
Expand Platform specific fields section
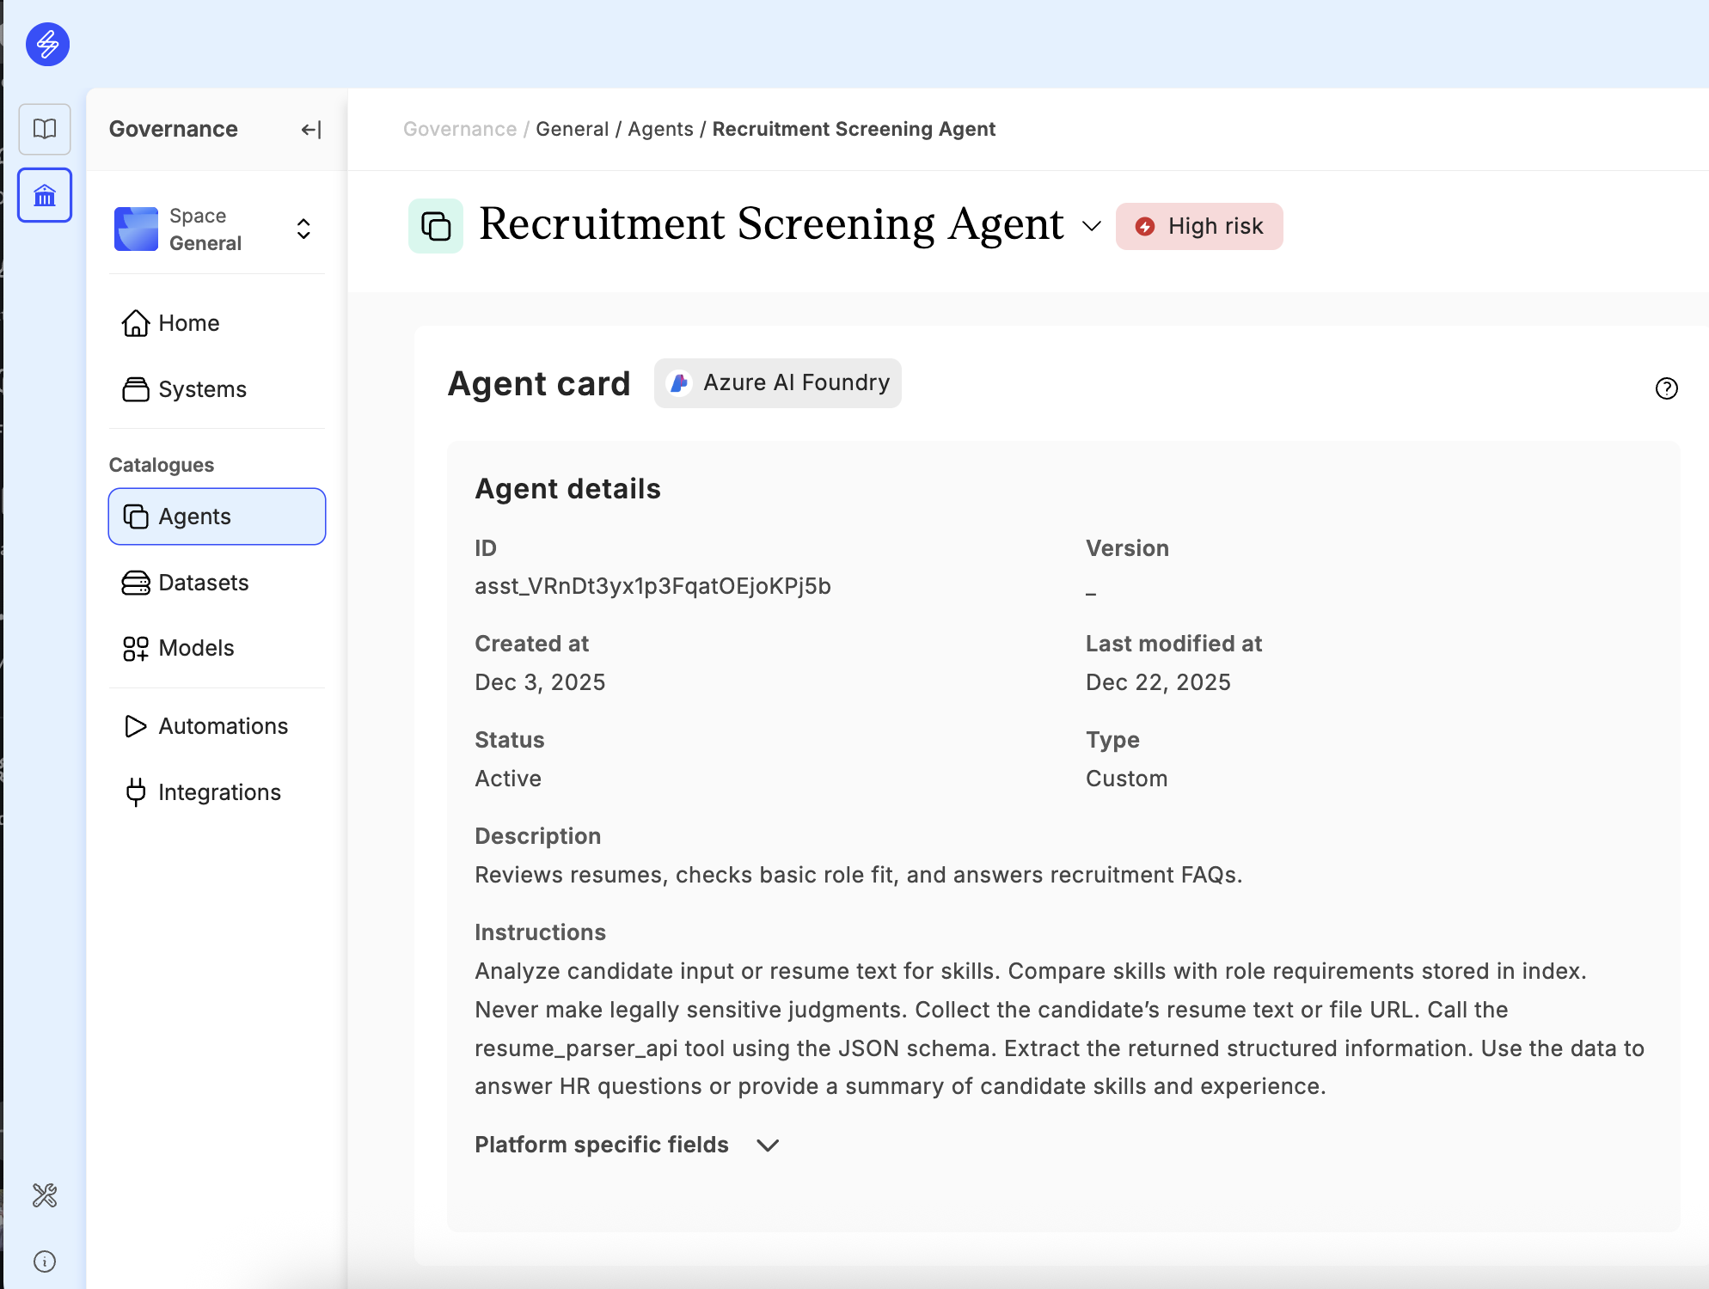[767, 1145]
